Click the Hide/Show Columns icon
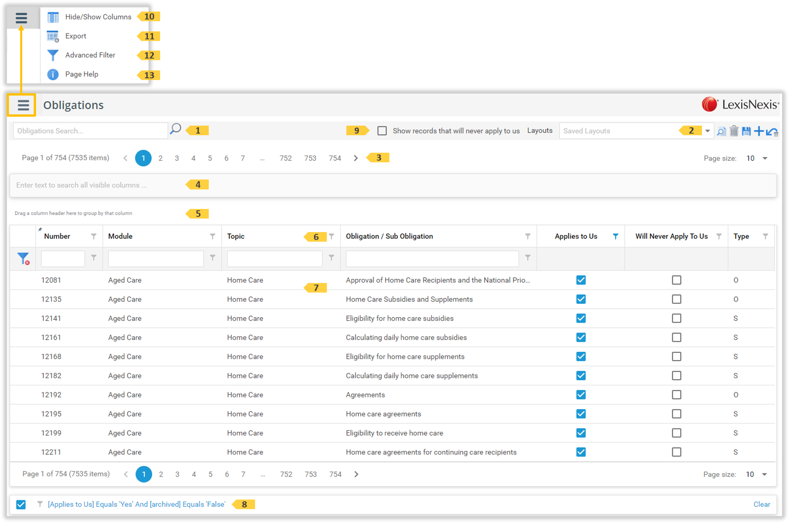Viewport: 789px width, 523px height. click(52, 16)
